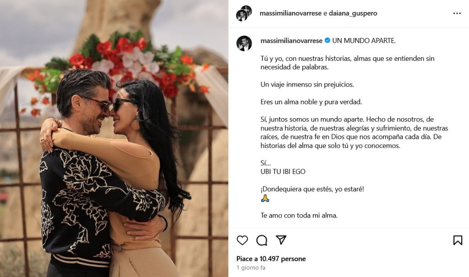This screenshot has height=277, width=469.
Task: Click the couple photo of the post
Action: tap(114, 138)
